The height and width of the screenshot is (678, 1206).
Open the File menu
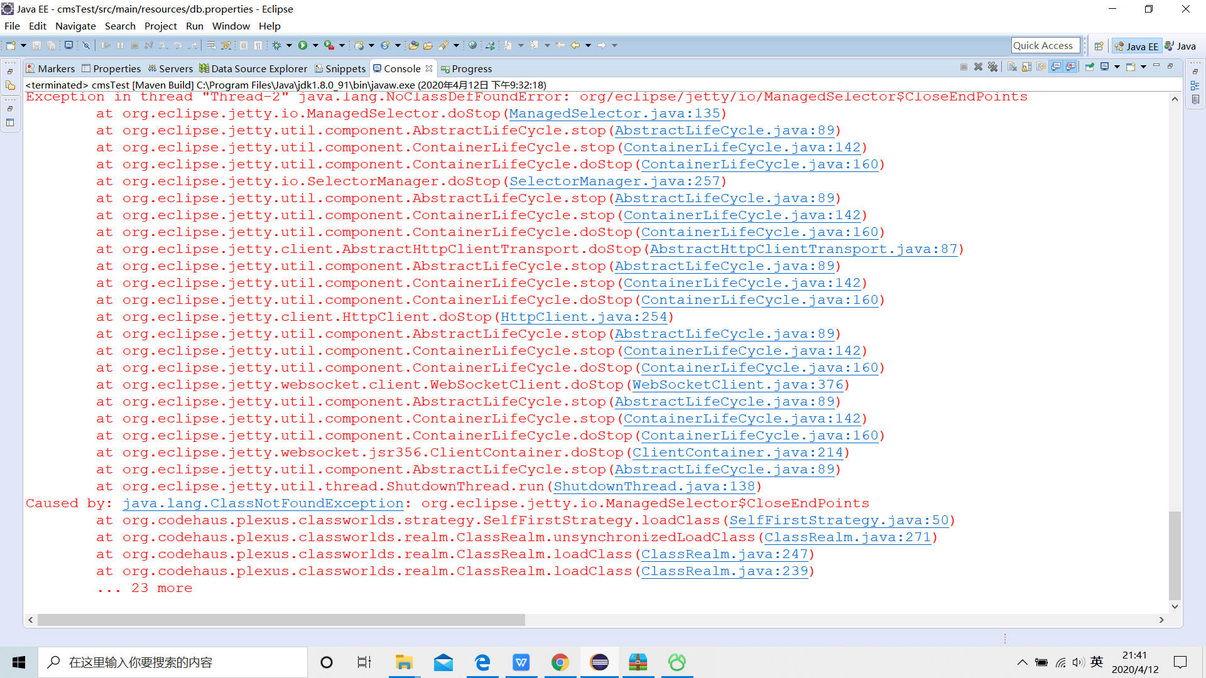tap(12, 26)
